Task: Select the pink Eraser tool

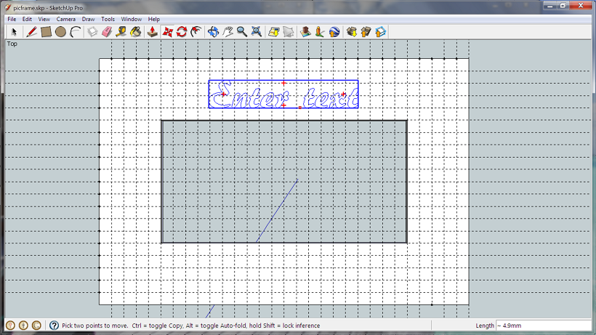Action: point(107,32)
